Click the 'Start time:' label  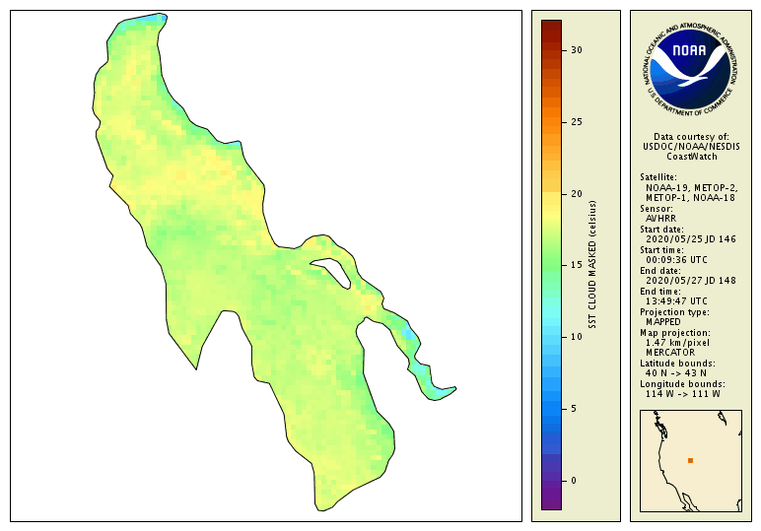click(x=661, y=250)
